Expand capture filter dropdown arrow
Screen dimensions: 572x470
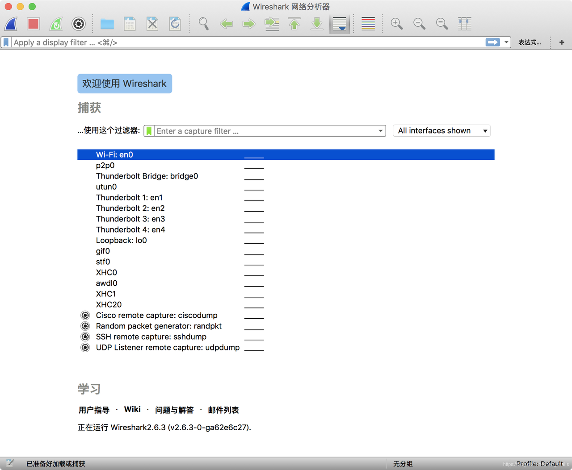(x=381, y=131)
